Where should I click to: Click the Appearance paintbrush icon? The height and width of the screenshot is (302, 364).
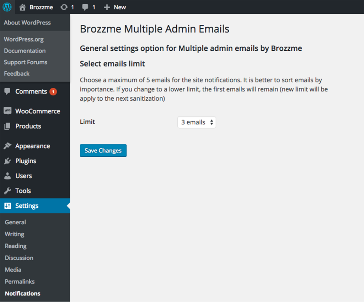pos(7,146)
